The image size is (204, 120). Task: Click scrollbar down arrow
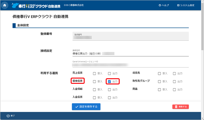[x=202, y=118]
